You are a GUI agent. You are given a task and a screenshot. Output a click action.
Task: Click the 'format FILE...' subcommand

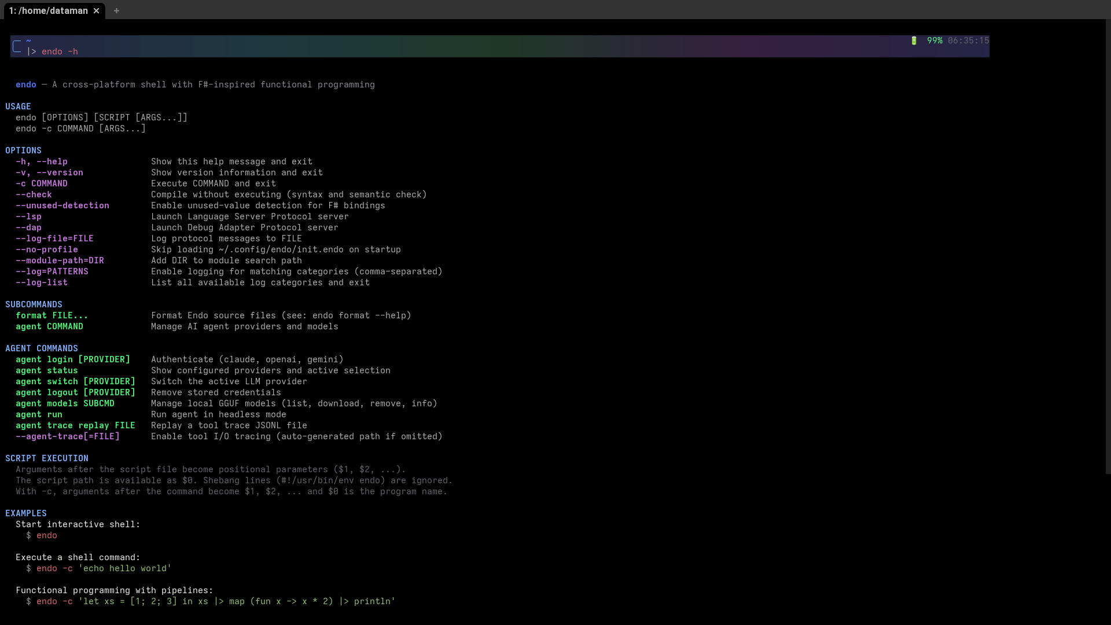tap(51, 315)
